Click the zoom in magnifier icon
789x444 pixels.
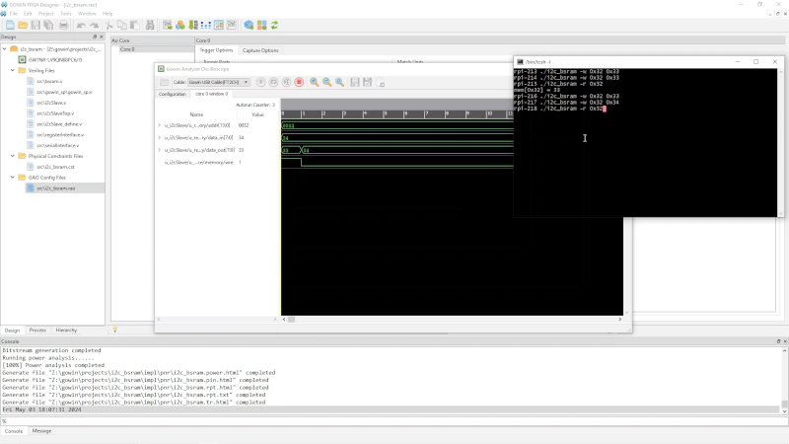(x=315, y=82)
